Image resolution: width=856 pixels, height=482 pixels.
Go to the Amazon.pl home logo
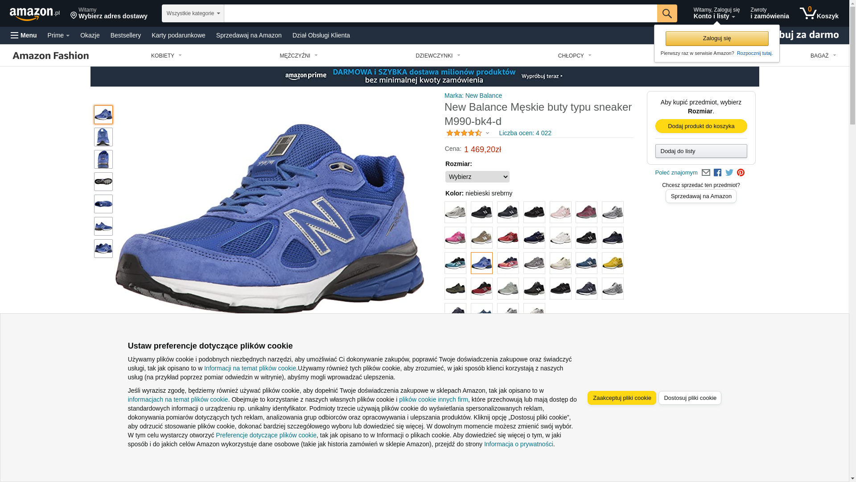[x=35, y=14]
